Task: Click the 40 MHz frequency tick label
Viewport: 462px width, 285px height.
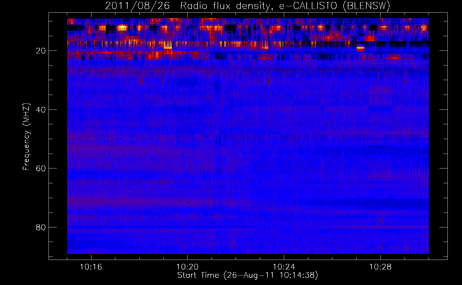Action: (41, 110)
